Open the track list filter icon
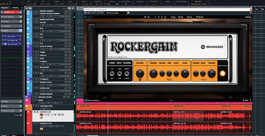The width and height of the screenshot is (265, 136). click(x=69, y=8)
